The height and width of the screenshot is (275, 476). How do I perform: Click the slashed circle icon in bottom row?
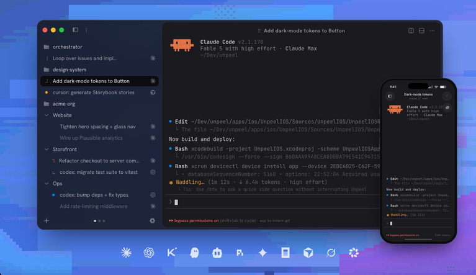pyautogui.click(x=331, y=253)
